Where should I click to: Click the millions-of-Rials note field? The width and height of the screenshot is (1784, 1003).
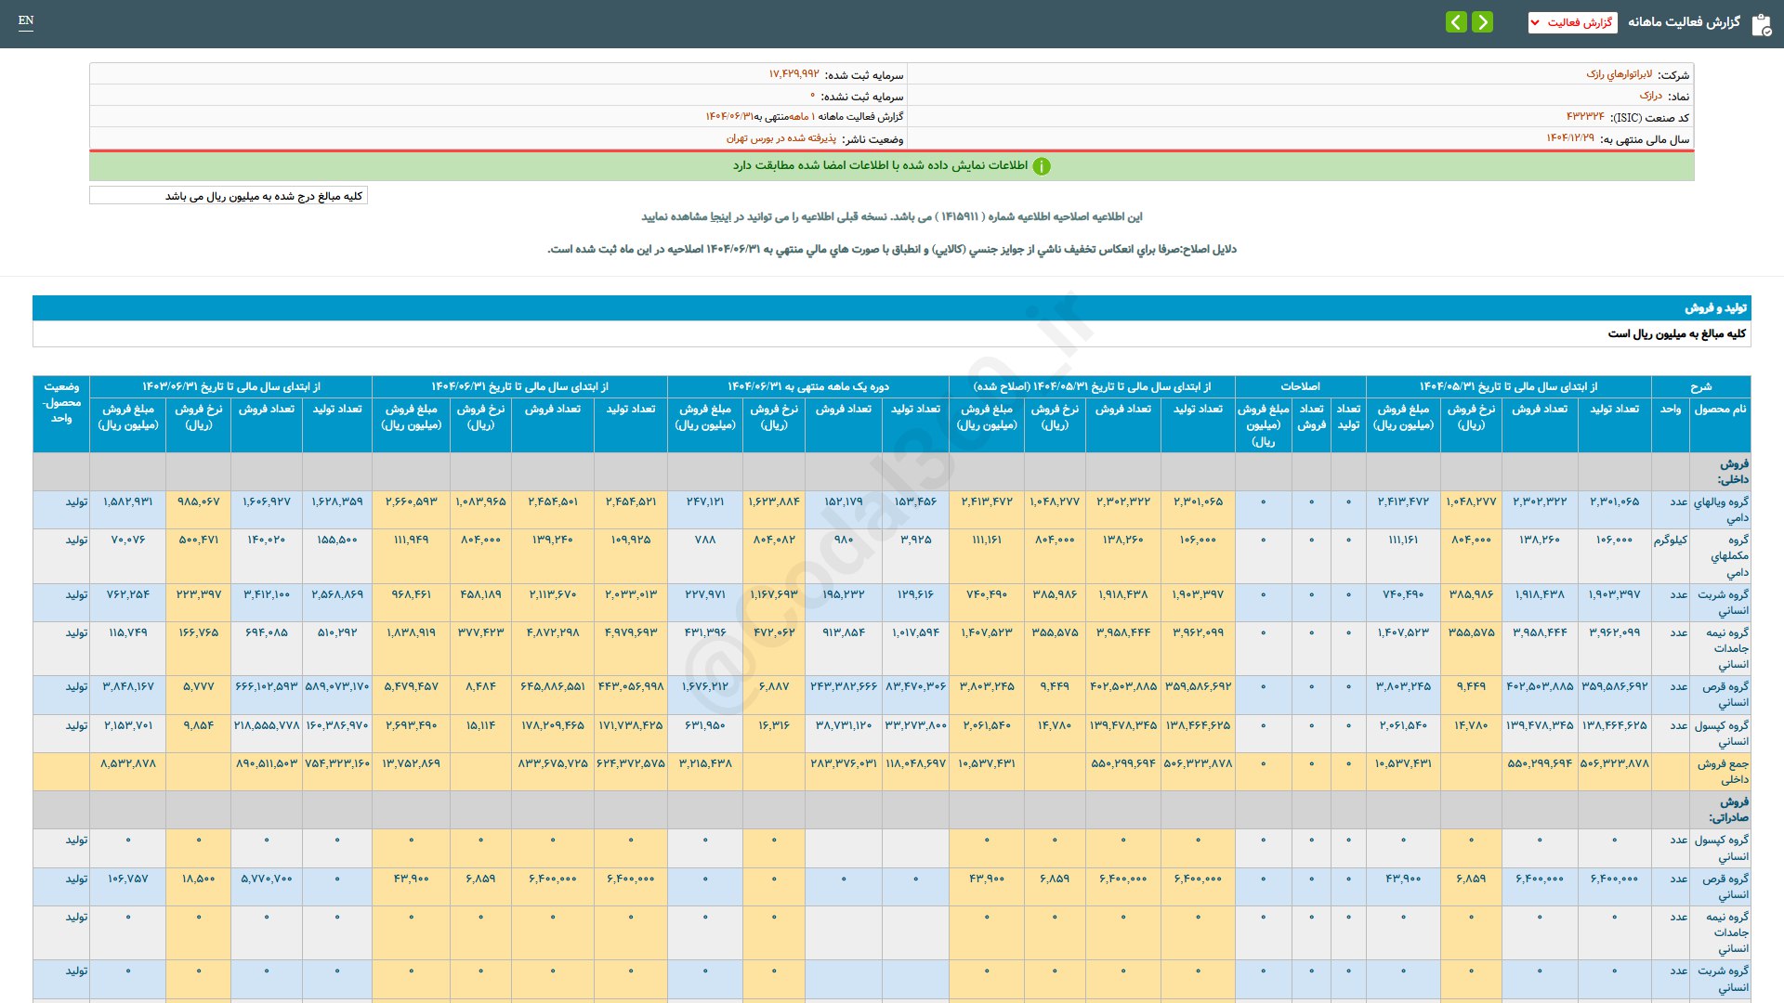229,196
